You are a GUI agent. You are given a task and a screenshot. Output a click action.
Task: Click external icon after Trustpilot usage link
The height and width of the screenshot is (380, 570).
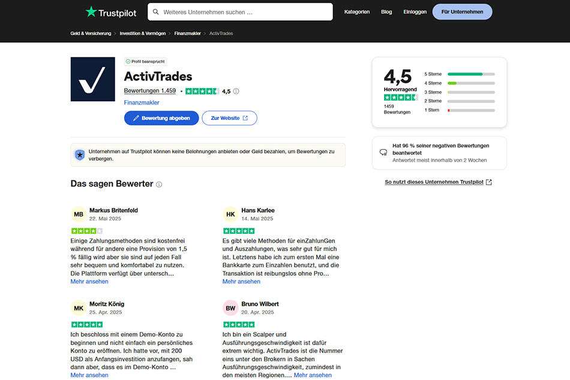[x=489, y=182]
